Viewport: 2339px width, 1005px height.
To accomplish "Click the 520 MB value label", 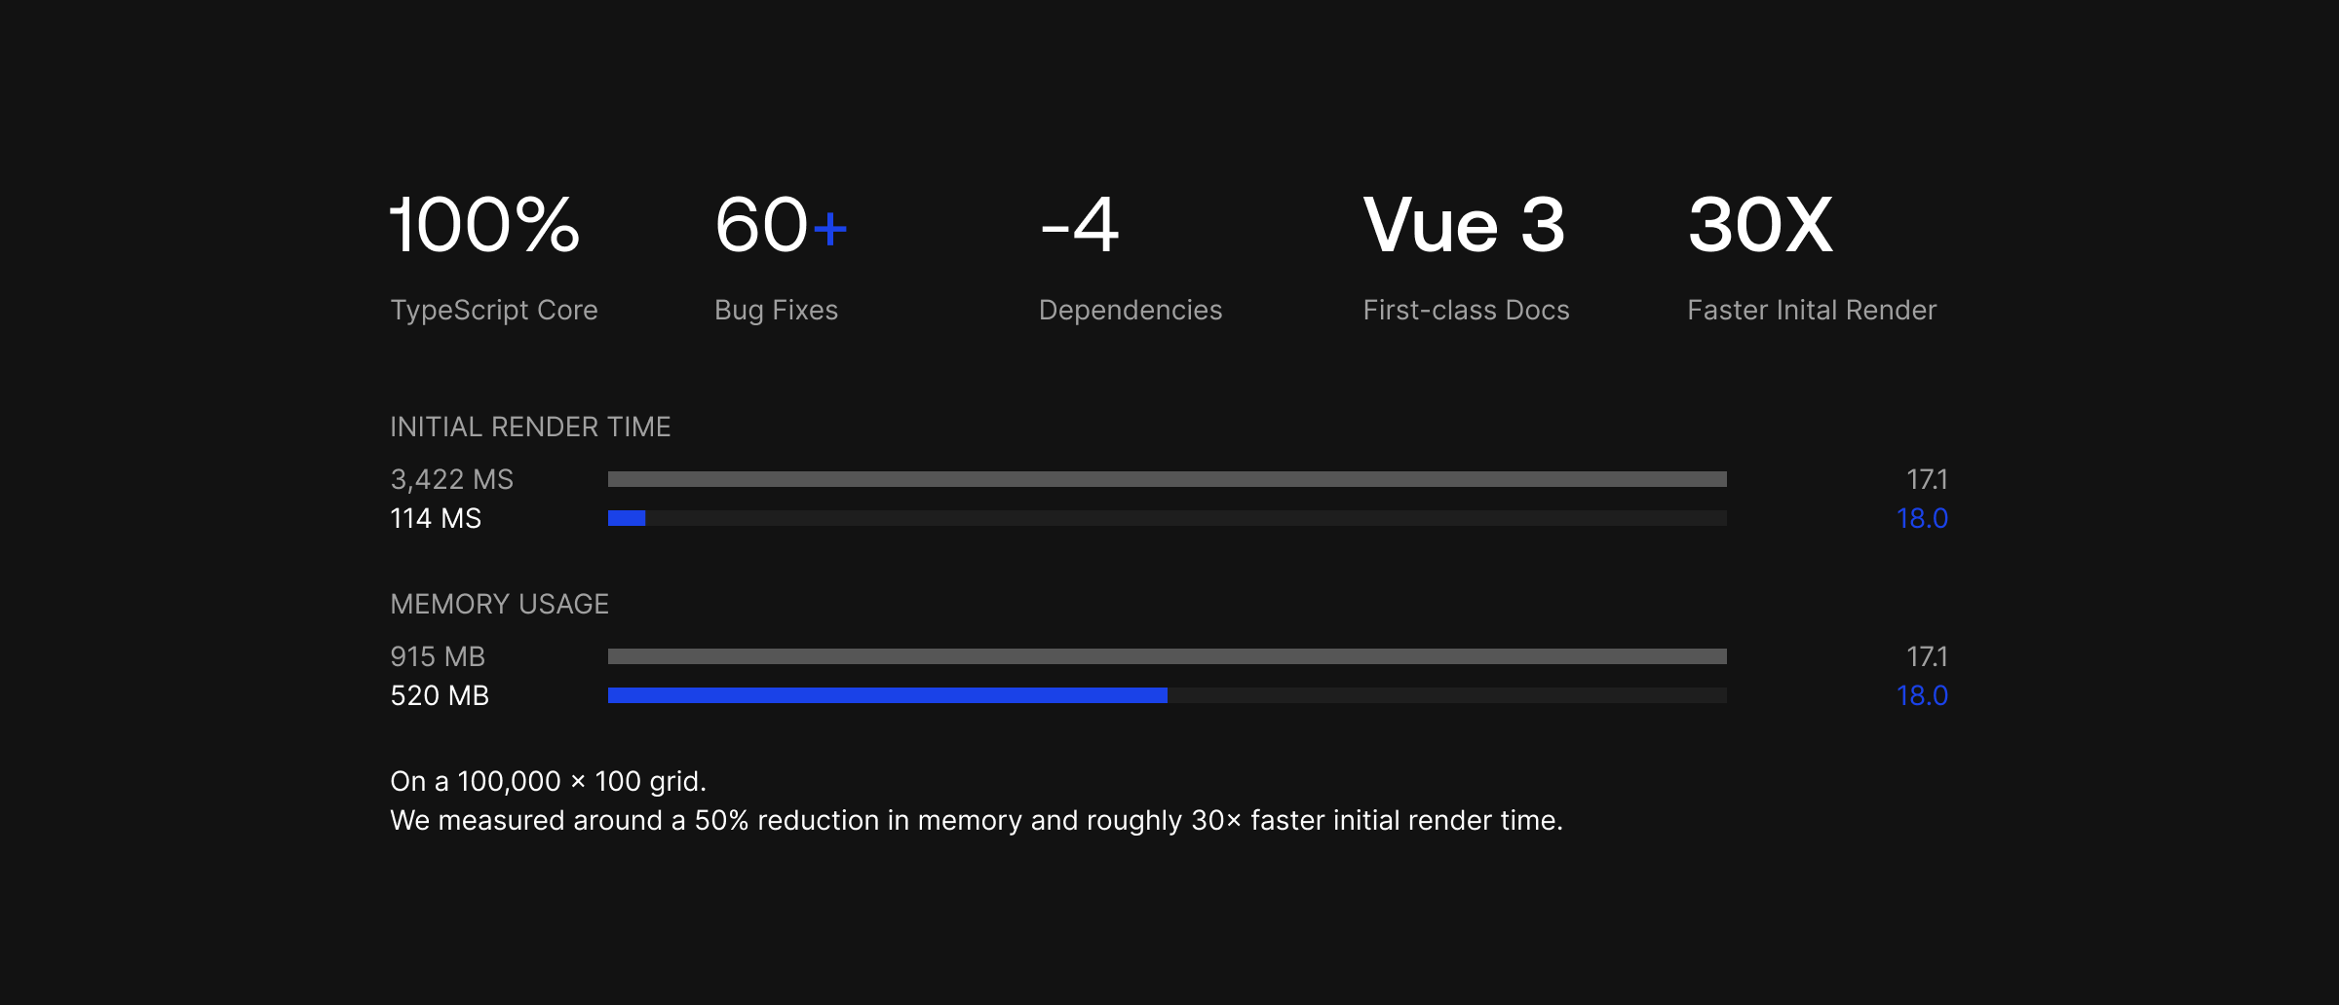I will tap(440, 695).
